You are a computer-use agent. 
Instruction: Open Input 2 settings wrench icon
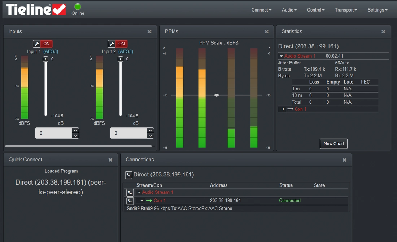[112, 44]
